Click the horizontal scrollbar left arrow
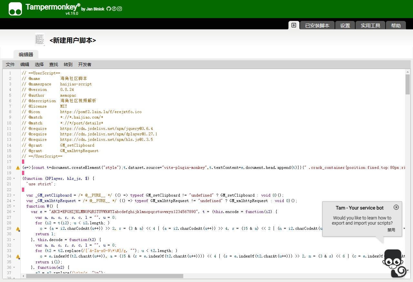Viewport: 413px width, 282px height. coord(23,276)
